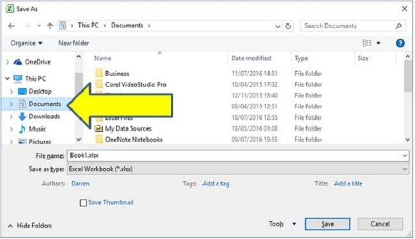415x239 pixels.
Task: Select the My Data Sources folder
Action: click(128, 129)
